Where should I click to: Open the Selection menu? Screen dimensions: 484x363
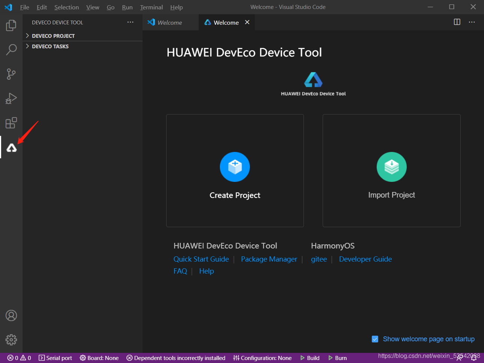66,7
